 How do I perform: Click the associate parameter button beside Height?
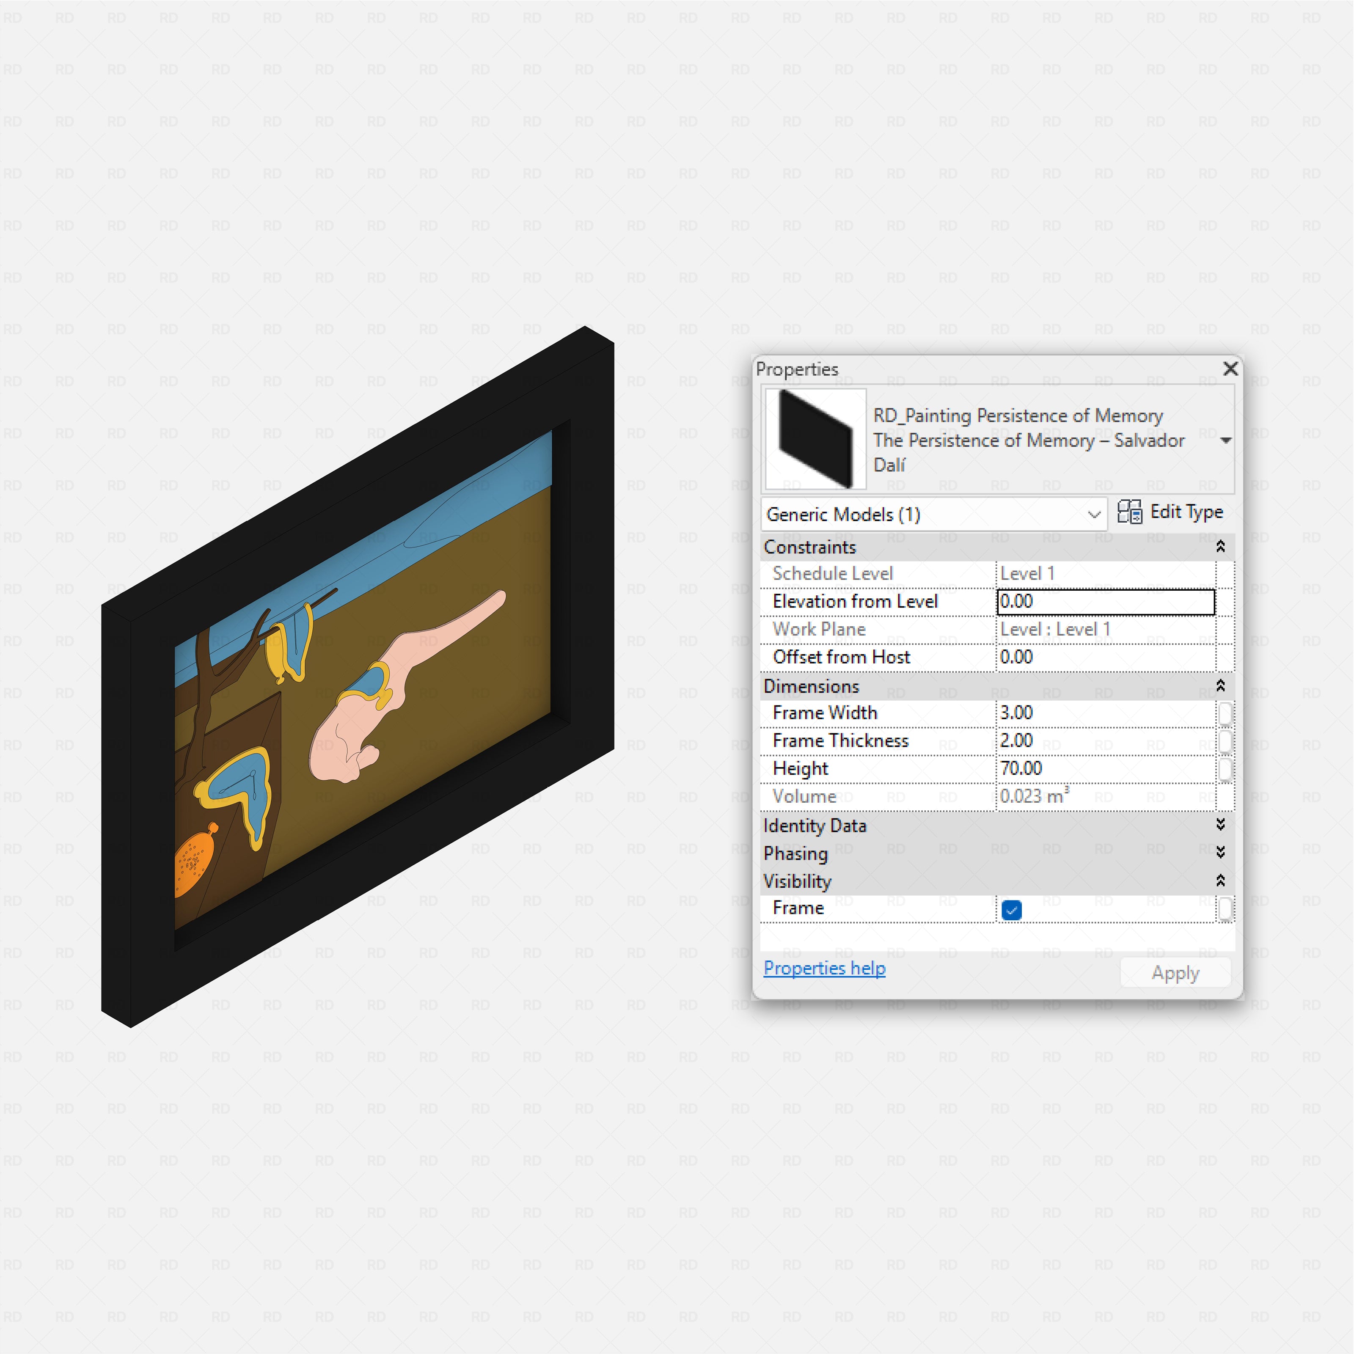pyautogui.click(x=1225, y=769)
